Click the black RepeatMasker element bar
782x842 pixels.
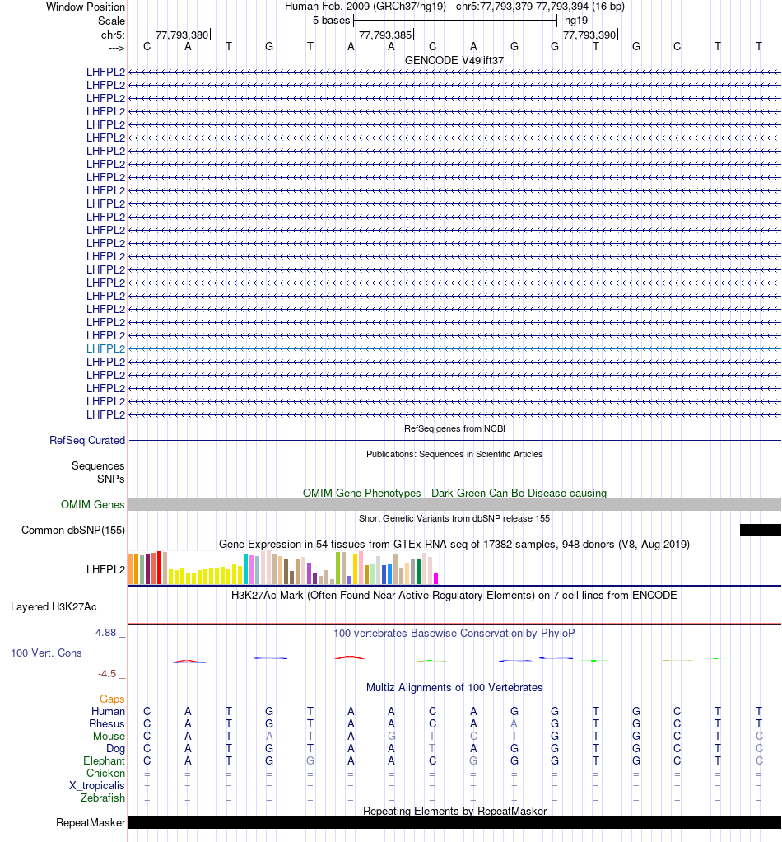coord(454,823)
